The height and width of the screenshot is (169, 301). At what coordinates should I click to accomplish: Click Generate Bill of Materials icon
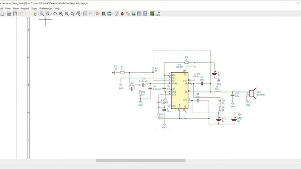coord(145,14)
